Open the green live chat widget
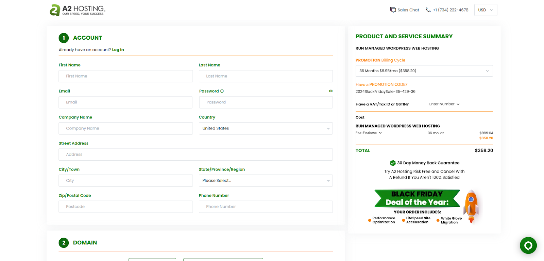This screenshot has height=261, width=544. pyautogui.click(x=528, y=245)
